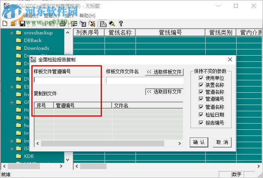The height and width of the screenshot is (178, 263).
Task: Click the 管线类别 column header
Action: [221, 32]
